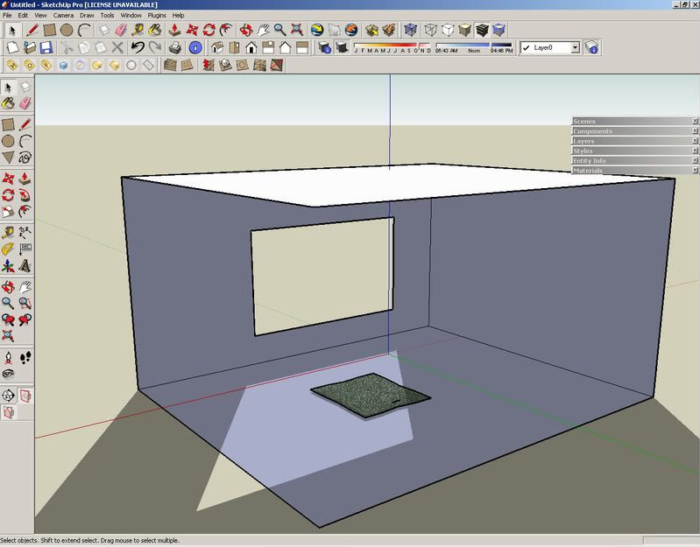
Task: Click the Open file folder icon
Action: point(30,47)
